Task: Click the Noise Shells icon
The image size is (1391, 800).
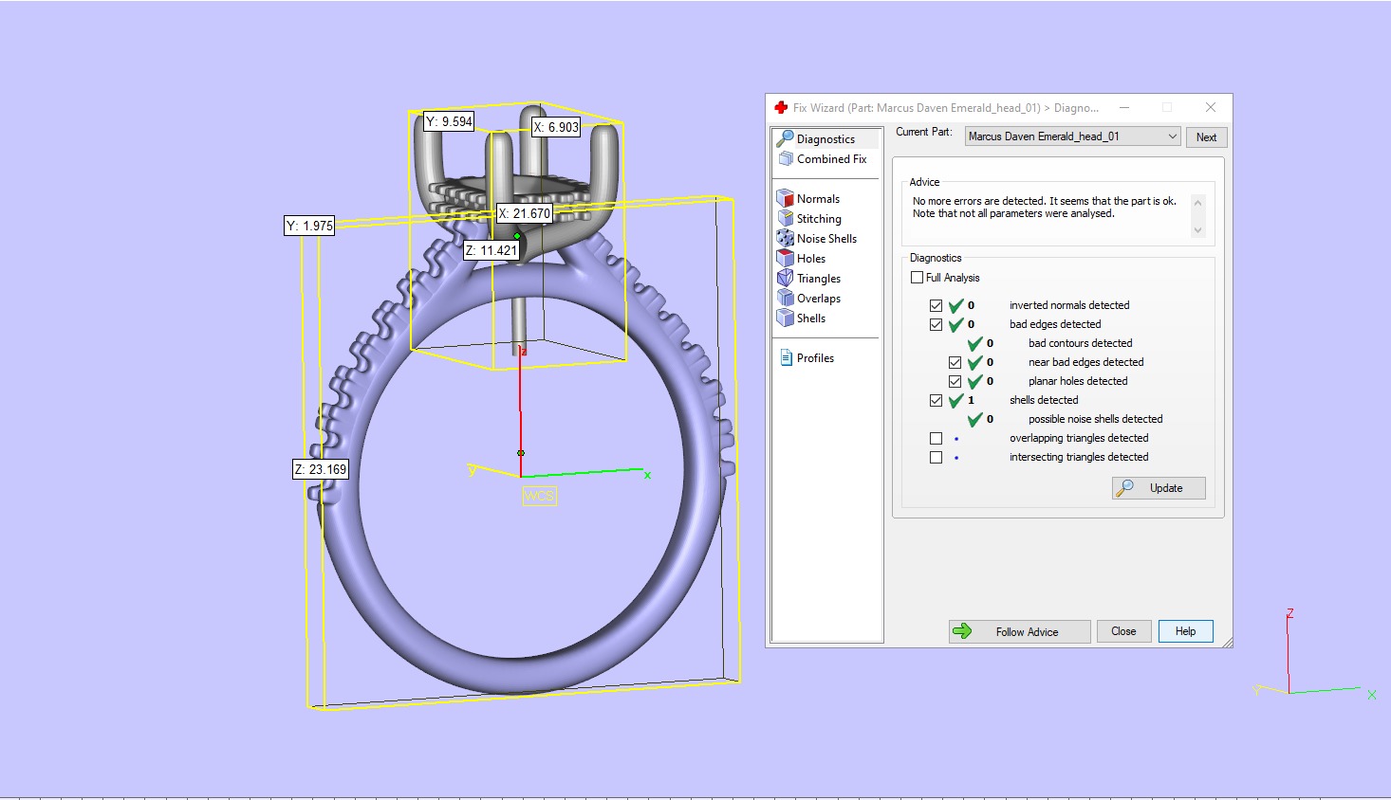Action: (785, 238)
